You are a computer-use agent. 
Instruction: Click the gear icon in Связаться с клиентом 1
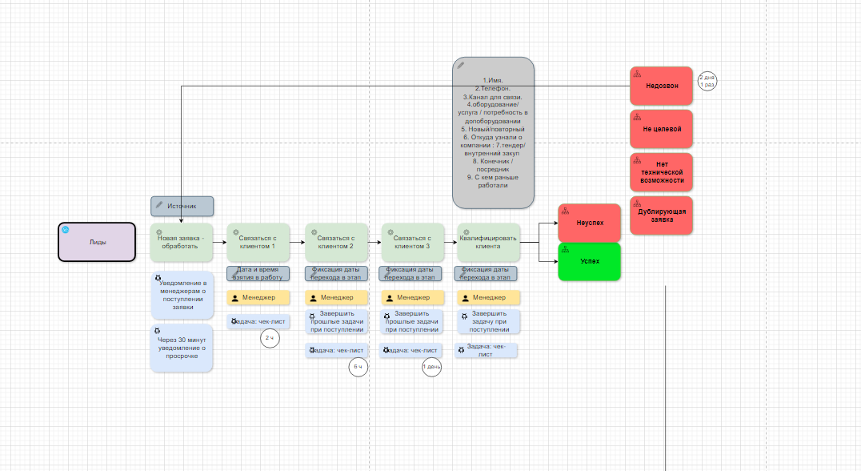(235, 232)
